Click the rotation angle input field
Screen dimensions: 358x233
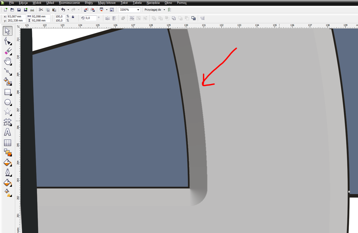click(90, 18)
